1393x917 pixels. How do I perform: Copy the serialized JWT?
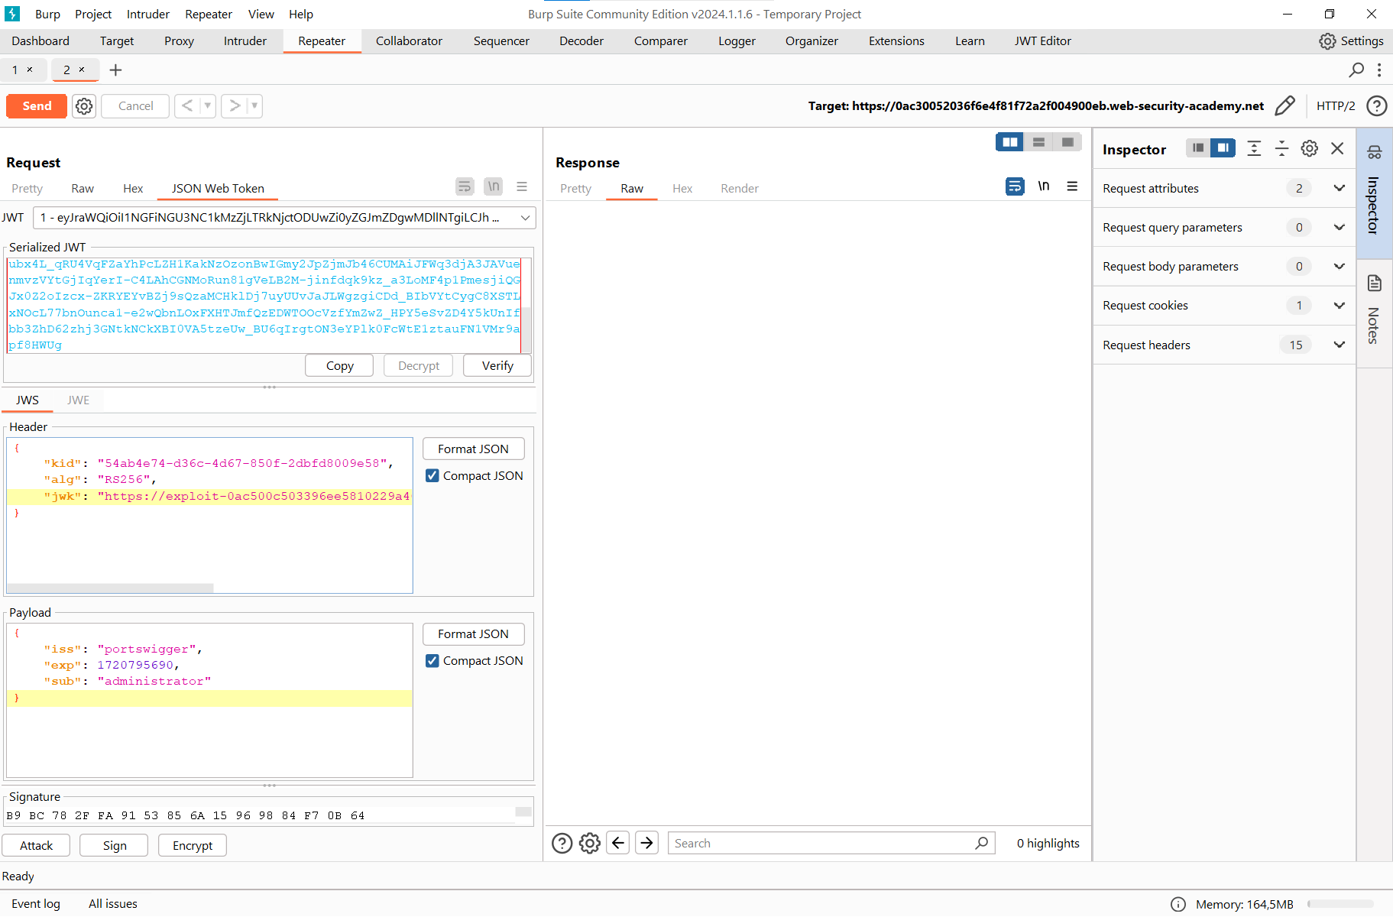[339, 365]
